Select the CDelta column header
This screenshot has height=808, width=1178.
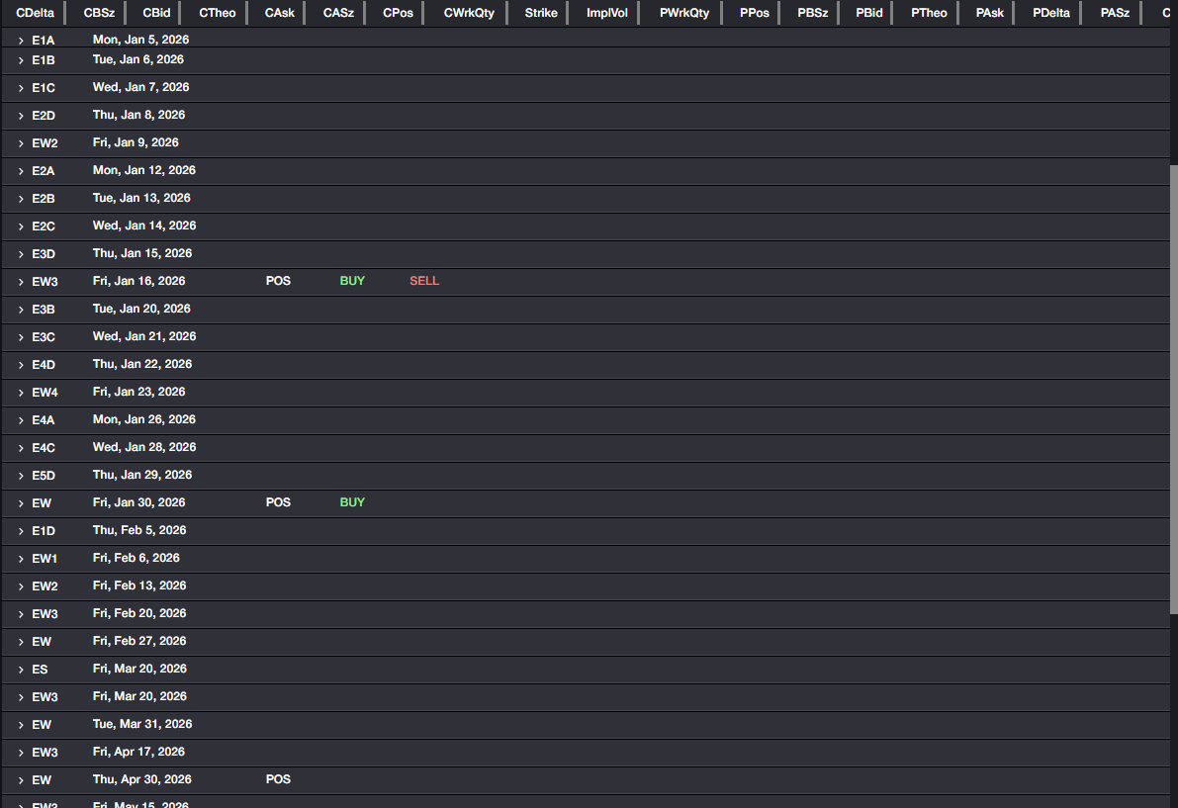(35, 13)
